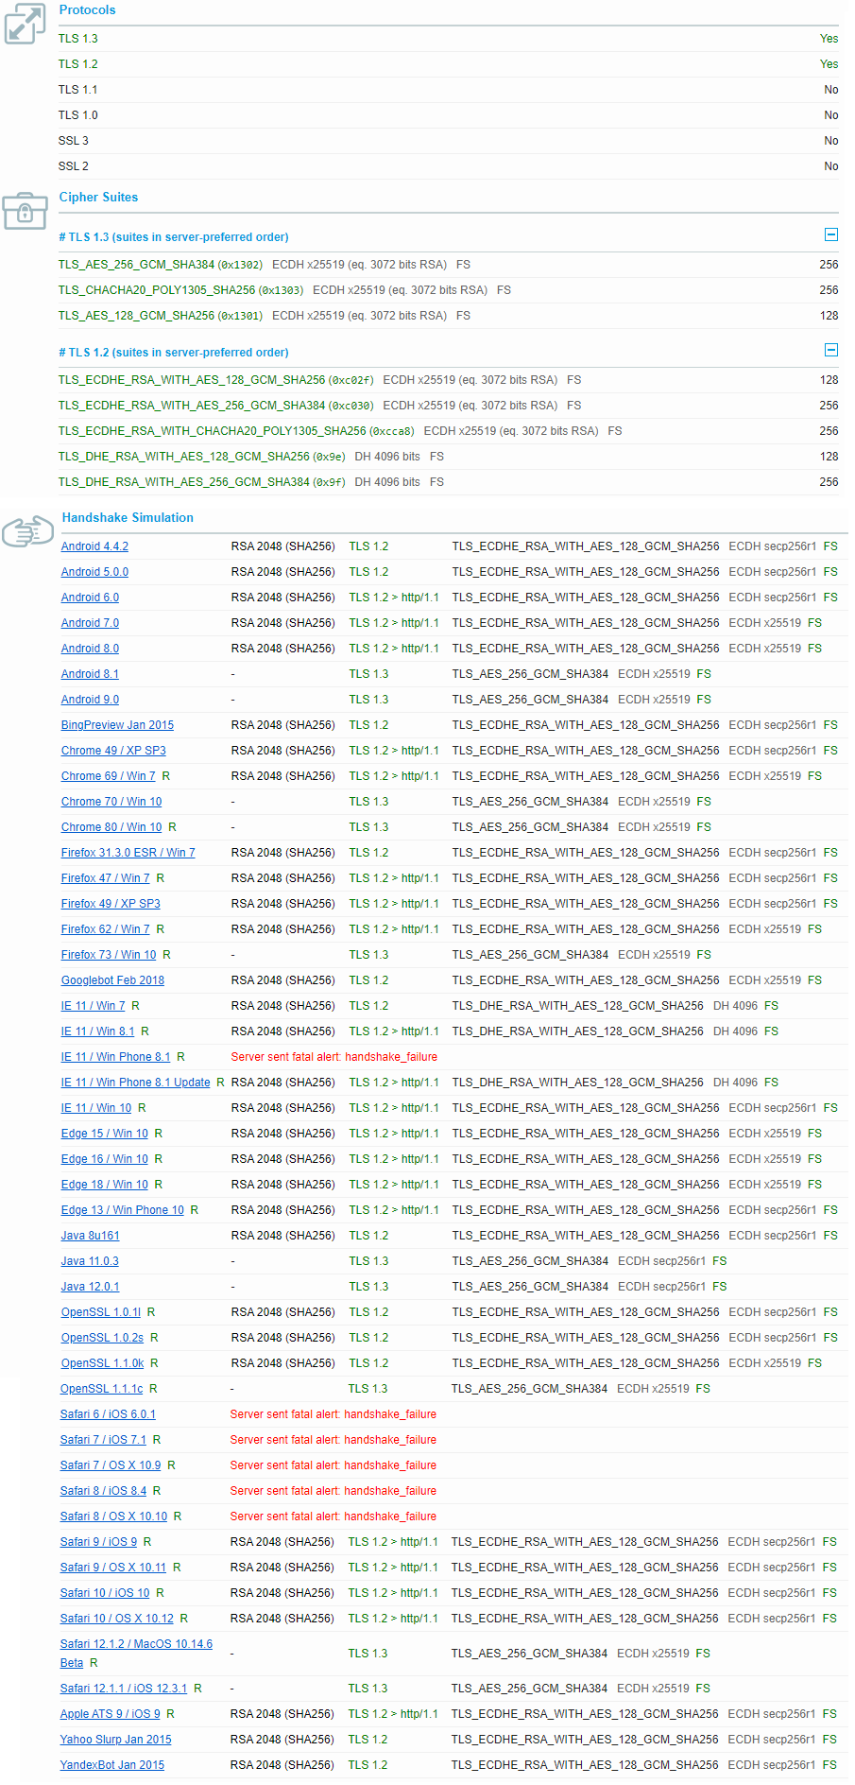
Task: Click the Safari 6 / iOS 6.0.1 link
Action: 108,1414
